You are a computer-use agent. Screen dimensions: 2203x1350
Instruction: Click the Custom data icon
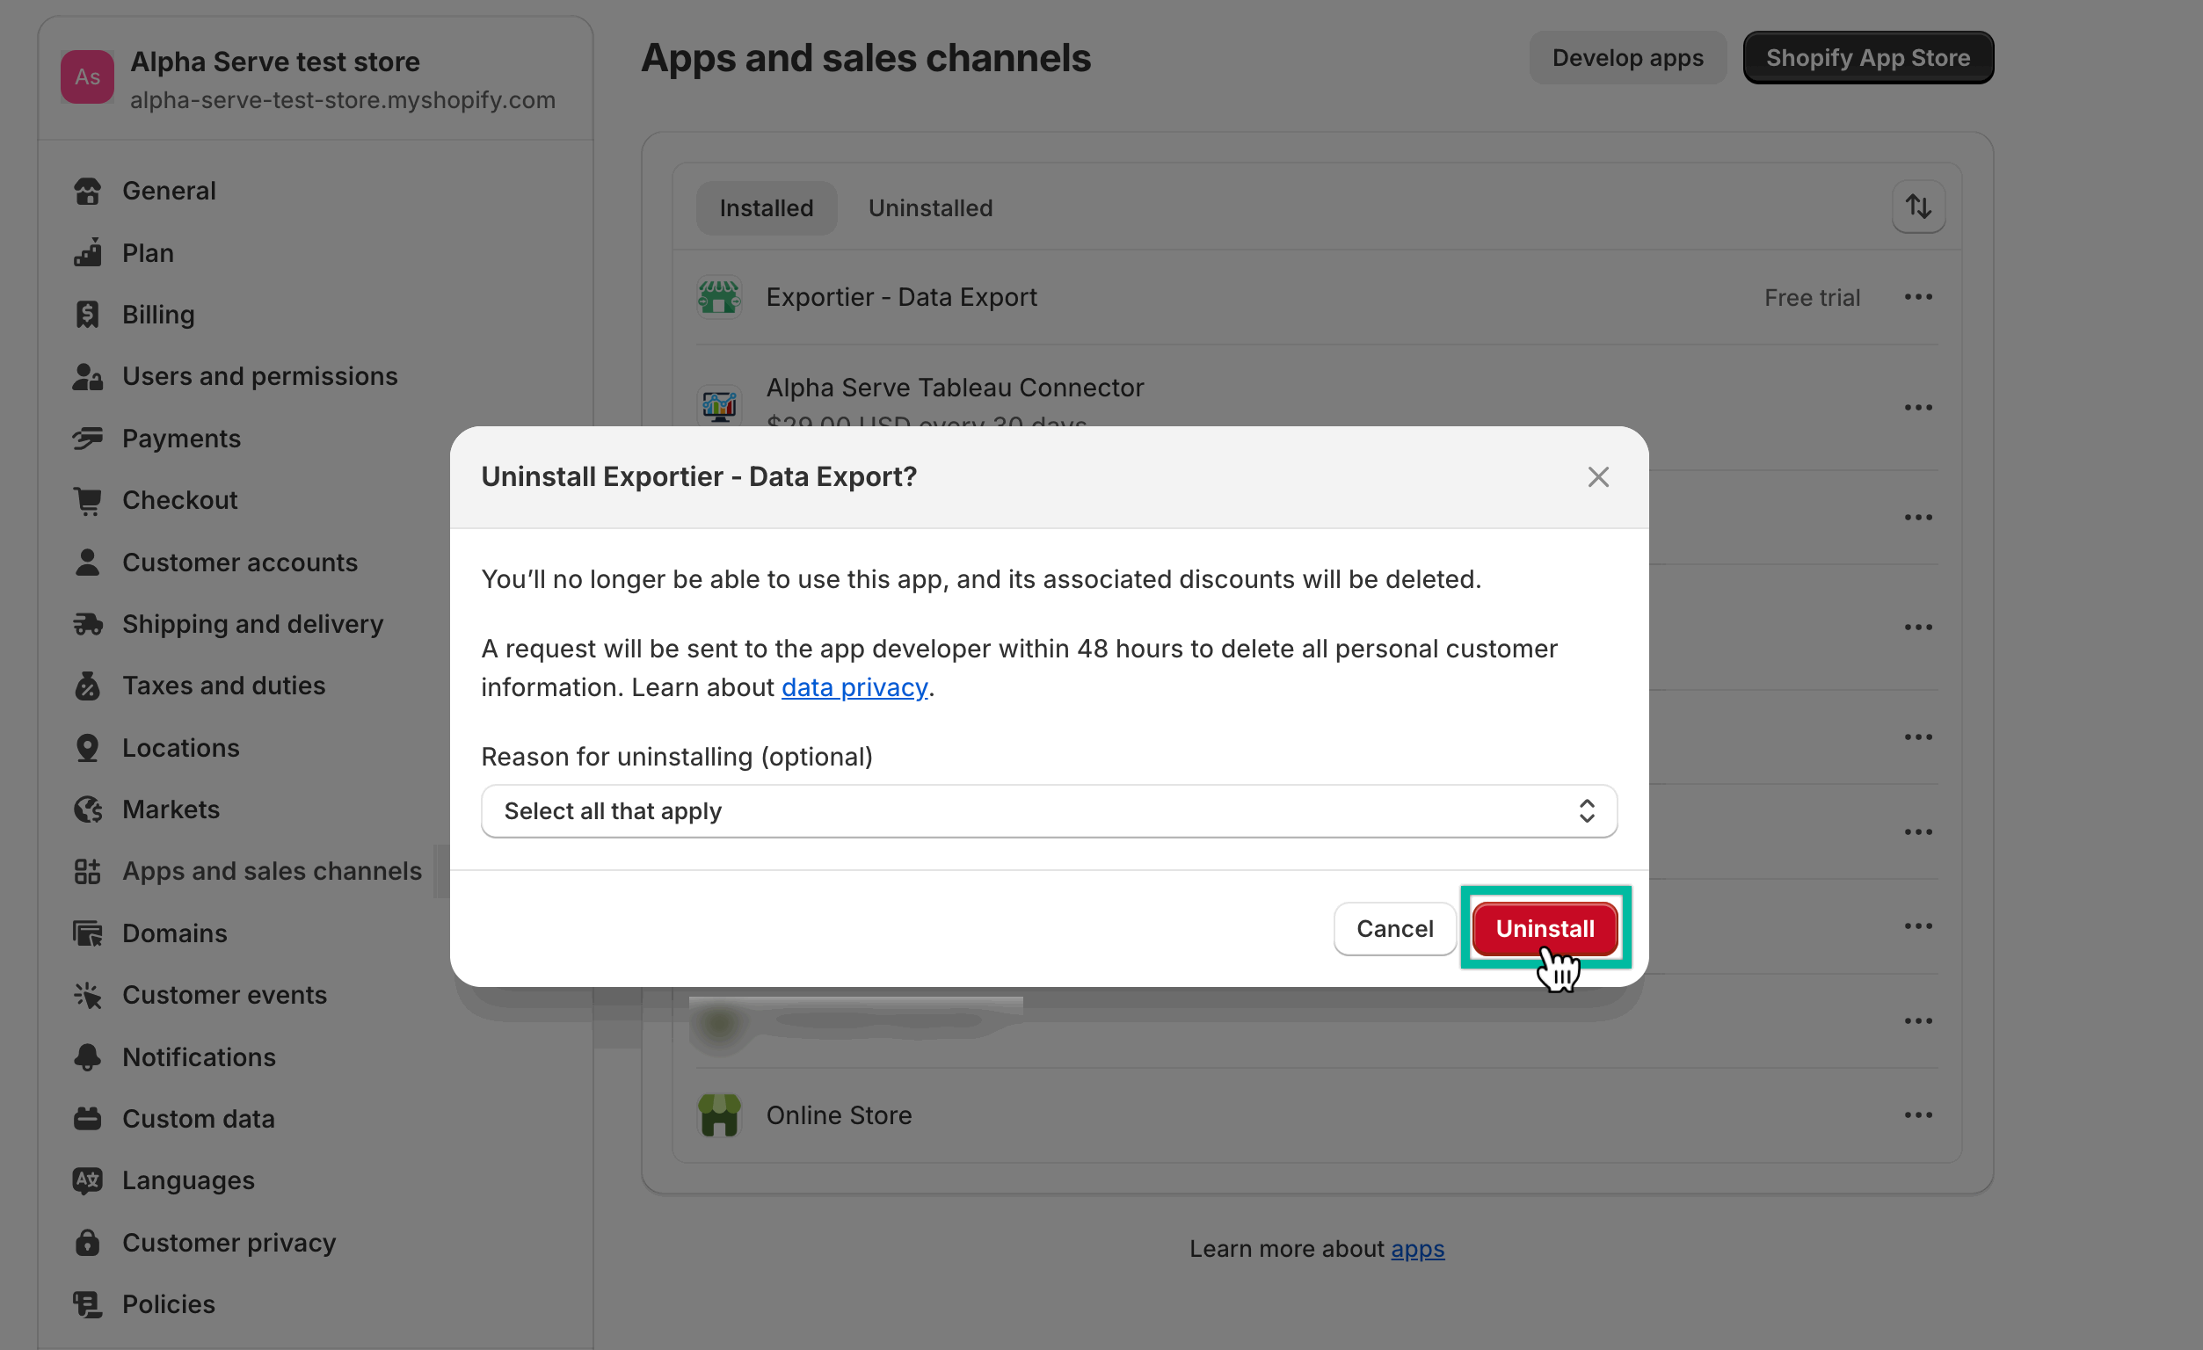pos(87,1119)
